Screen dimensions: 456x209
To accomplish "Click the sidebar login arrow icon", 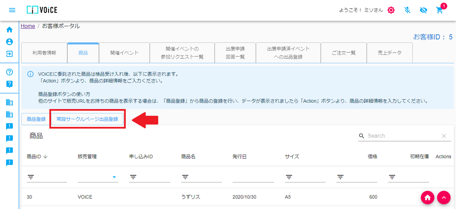I will 9,54.
